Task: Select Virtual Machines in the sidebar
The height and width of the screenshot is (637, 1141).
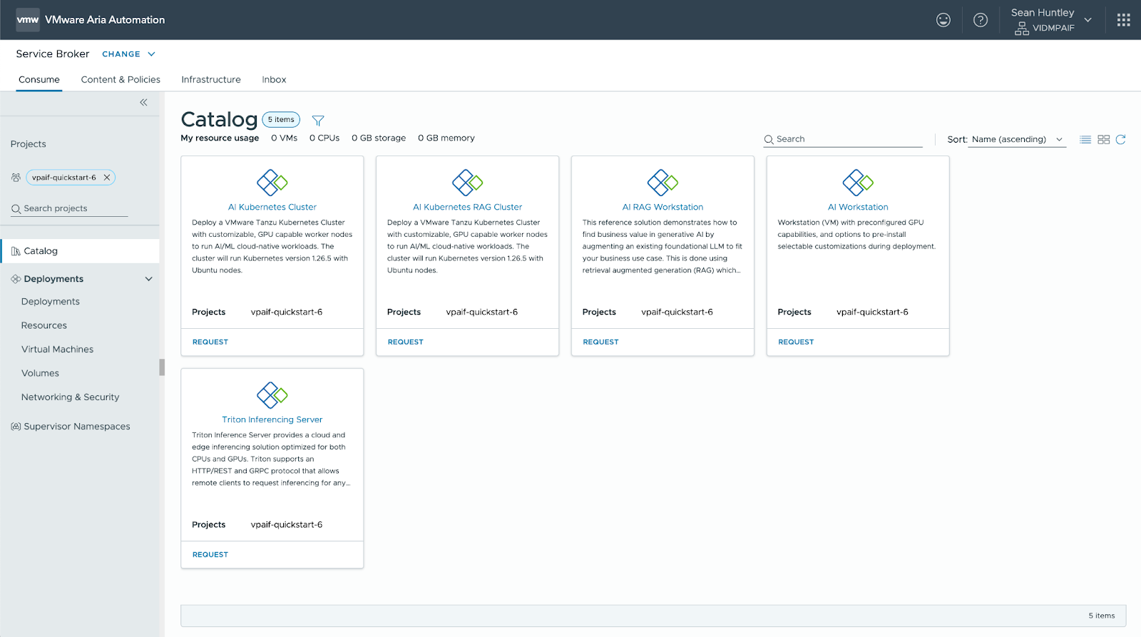Action: (57, 350)
